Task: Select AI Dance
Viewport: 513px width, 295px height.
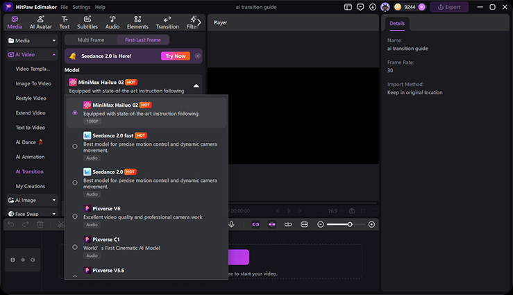Action: point(29,142)
